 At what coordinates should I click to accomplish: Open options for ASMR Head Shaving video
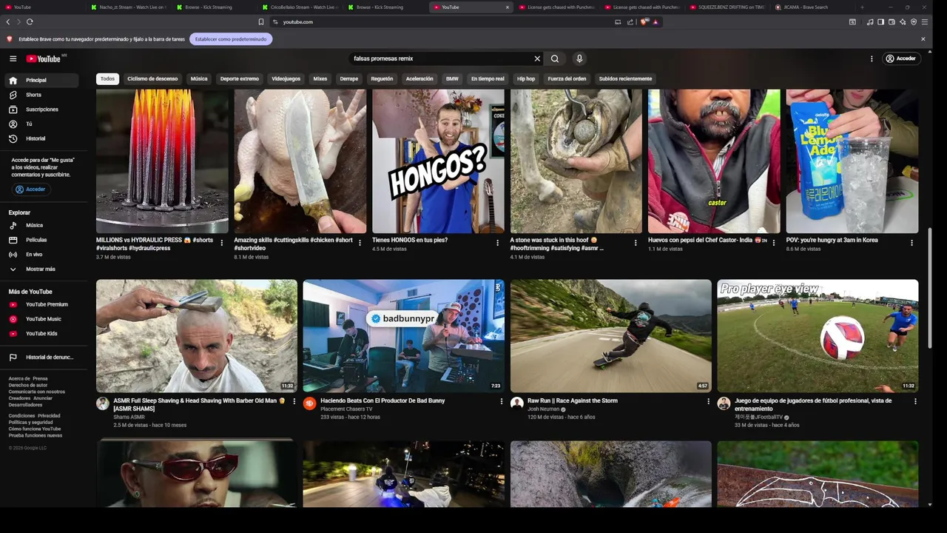[294, 401]
